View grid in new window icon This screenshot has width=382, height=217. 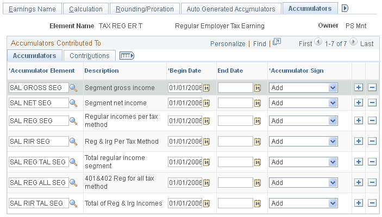[277, 42]
